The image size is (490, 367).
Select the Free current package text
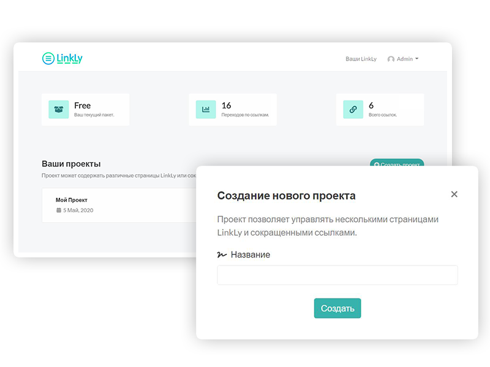click(x=82, y=106)
